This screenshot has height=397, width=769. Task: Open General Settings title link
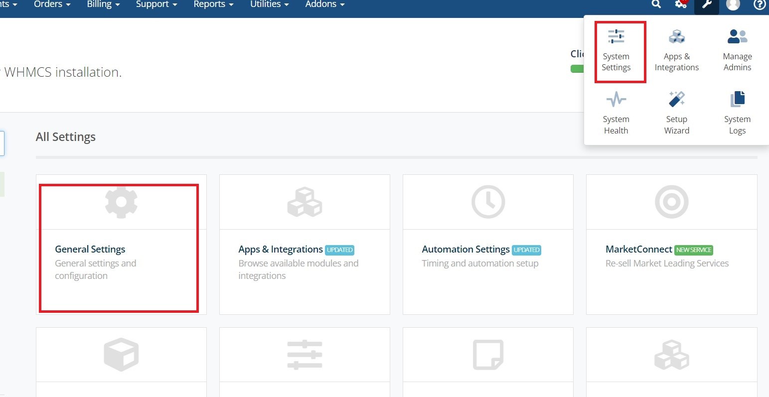[90, 249]
